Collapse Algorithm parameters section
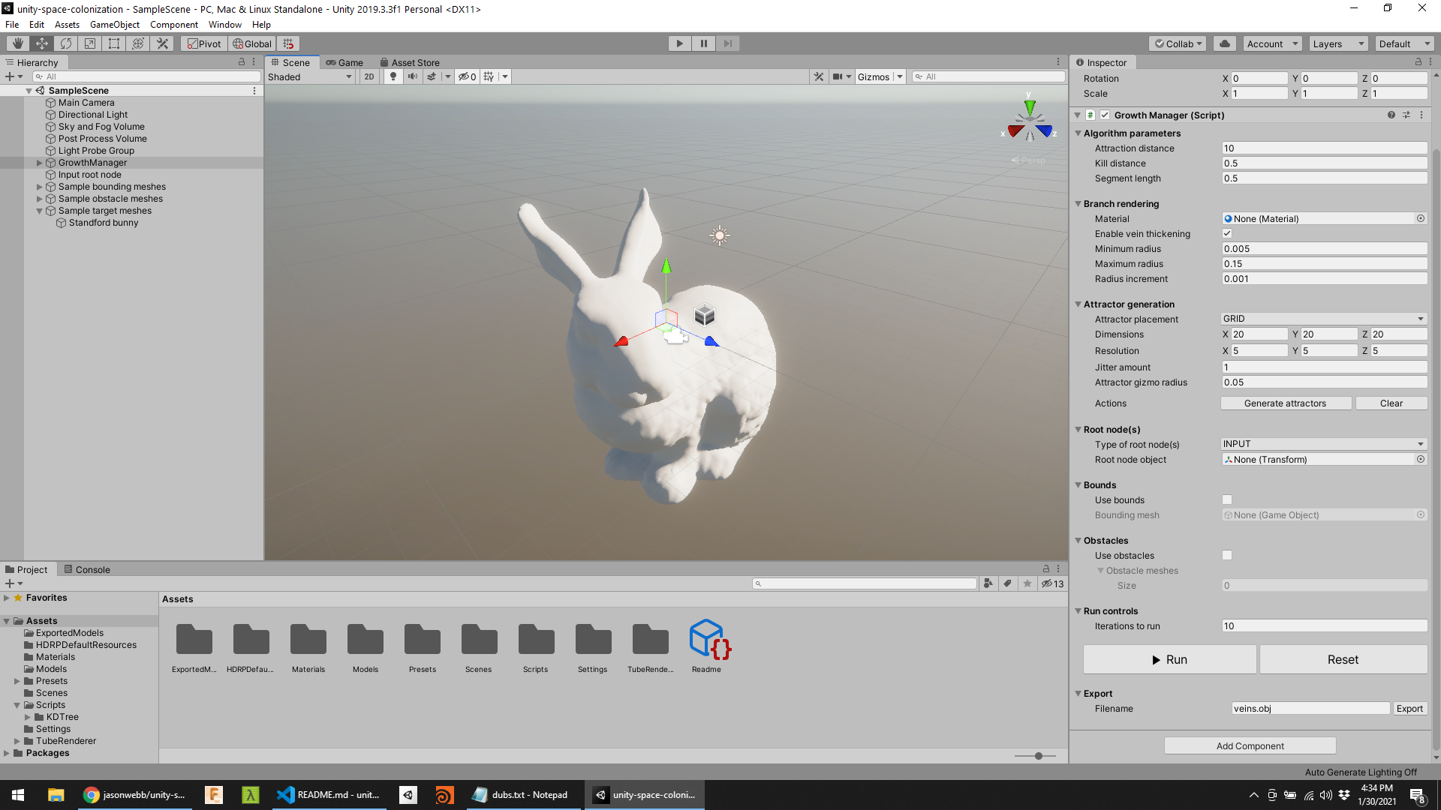Screen dimensions: 1441x810 (x=1078, y=133)
